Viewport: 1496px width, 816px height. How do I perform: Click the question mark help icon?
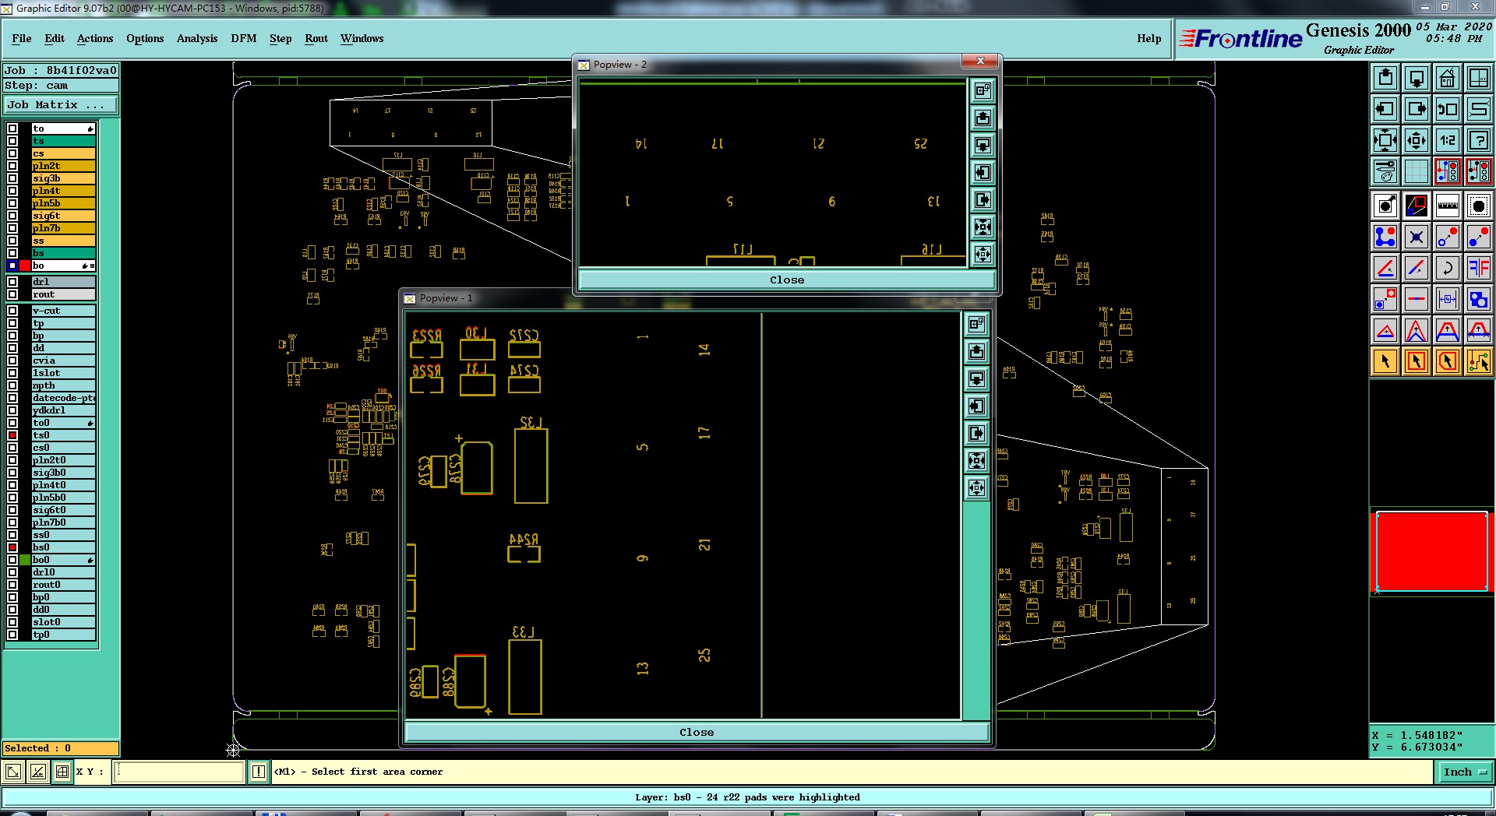tap(1479, 140)
